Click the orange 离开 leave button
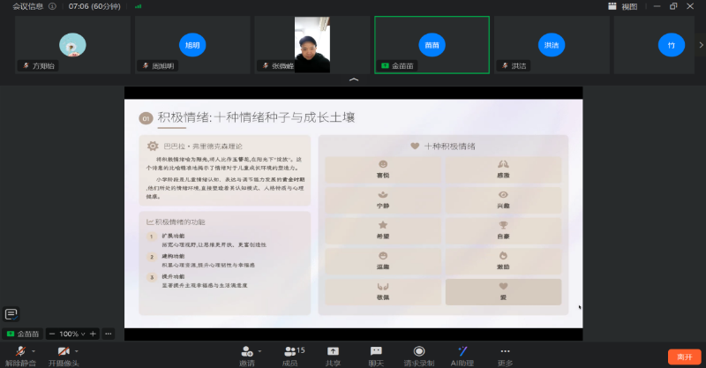The width and height of the screenshot is (706, 368). click(x=683, y=357)
